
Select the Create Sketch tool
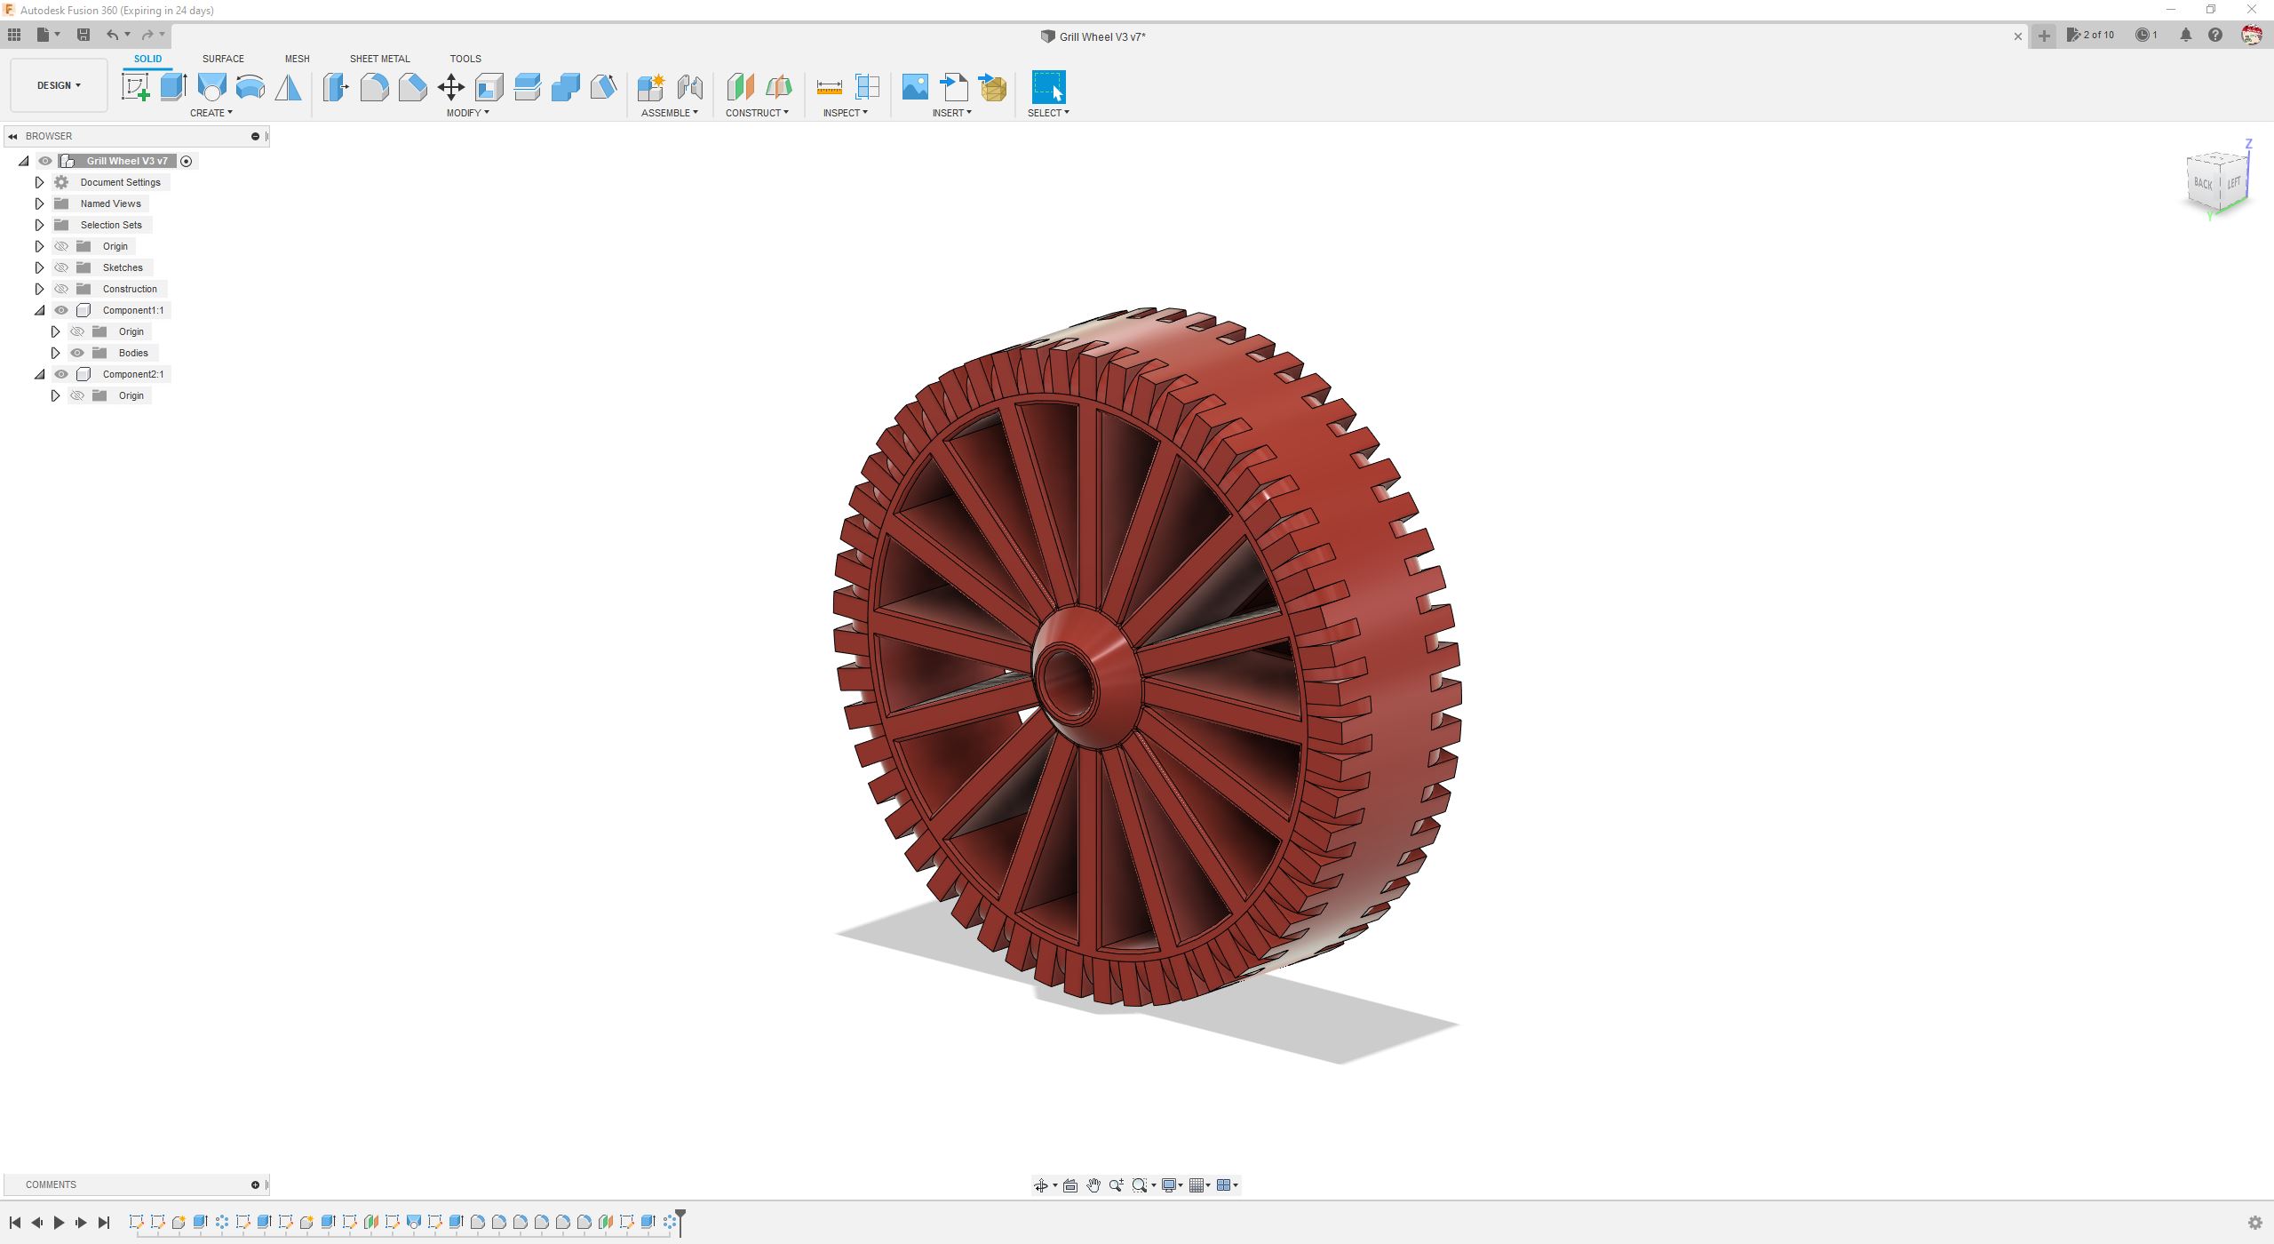coord(135,87)
